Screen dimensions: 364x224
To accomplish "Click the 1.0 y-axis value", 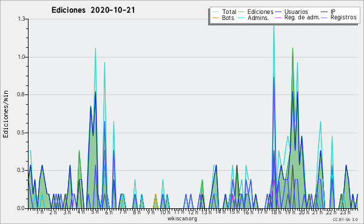I will (21, 57).
